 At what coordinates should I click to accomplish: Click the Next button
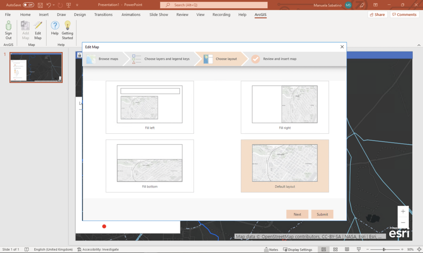click(297, 214)
